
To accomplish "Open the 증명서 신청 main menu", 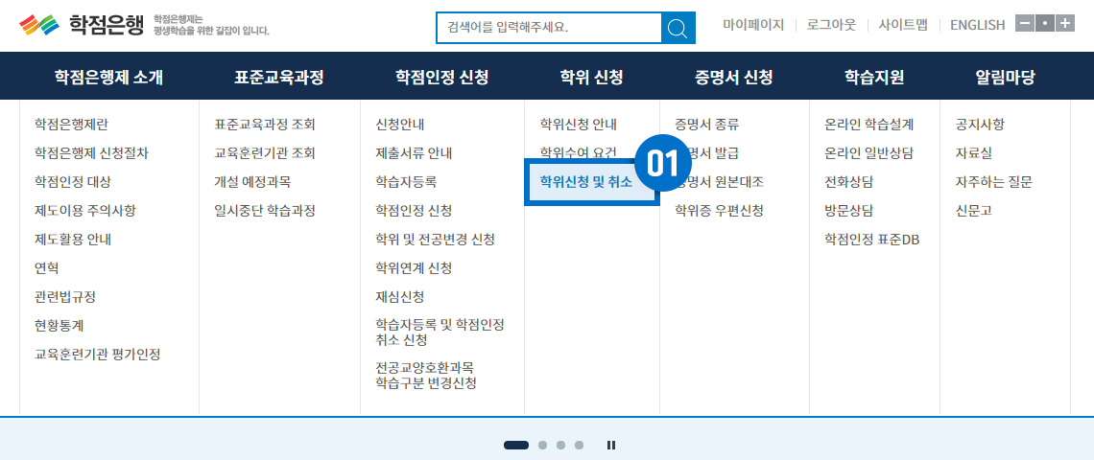I will click(733, 78).
